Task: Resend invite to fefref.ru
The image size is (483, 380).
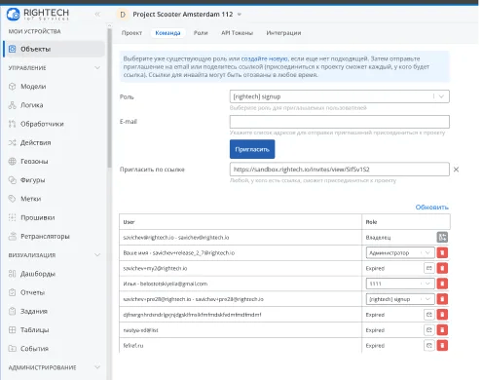Action: (429, 346)
